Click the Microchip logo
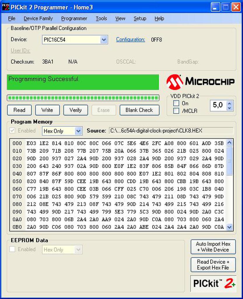 coord(200,82)
